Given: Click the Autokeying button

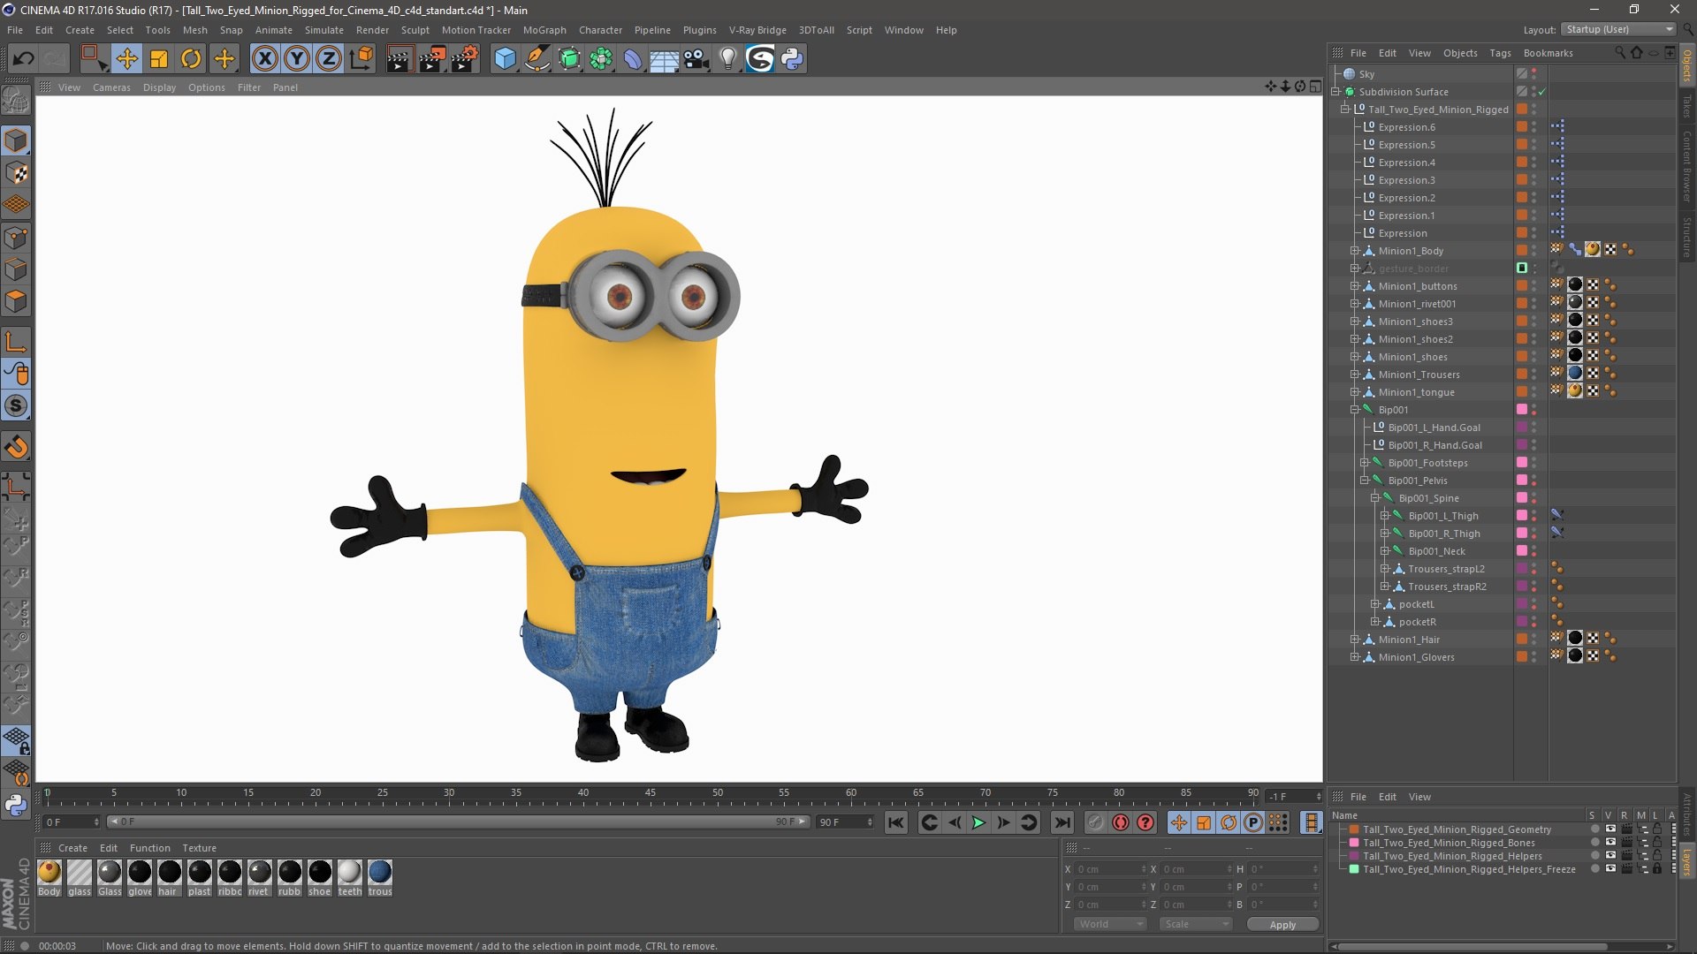Looking at the screenshot, I should click(x=1120, y=822).
